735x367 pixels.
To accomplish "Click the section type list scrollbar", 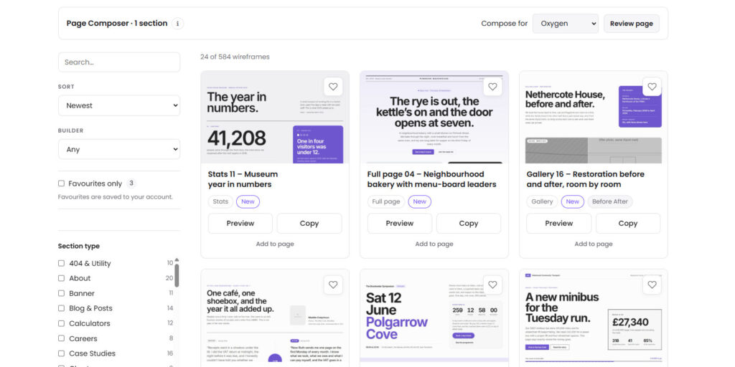I will coord(177,275).
